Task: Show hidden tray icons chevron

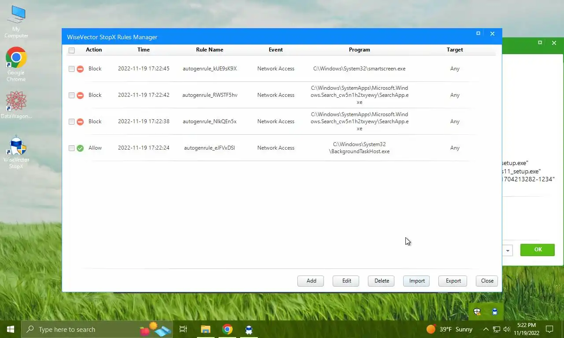Action: (486, 329)
